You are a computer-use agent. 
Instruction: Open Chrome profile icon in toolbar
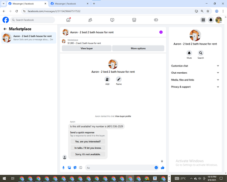pos(217,11)
